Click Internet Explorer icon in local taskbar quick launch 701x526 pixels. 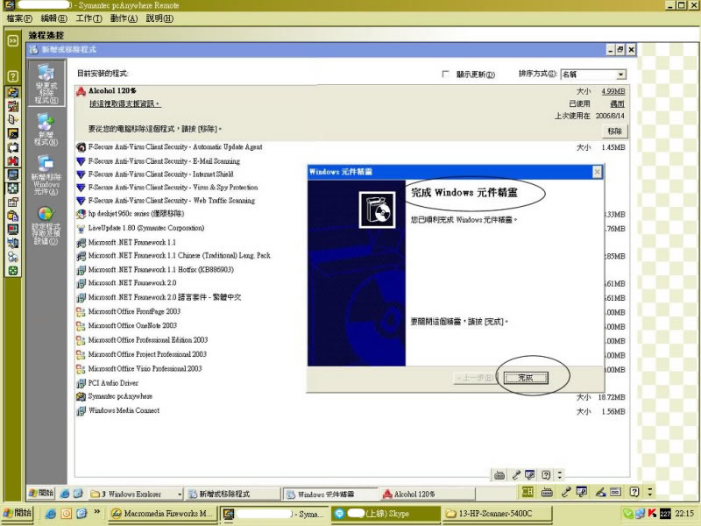tap(51, 514)
